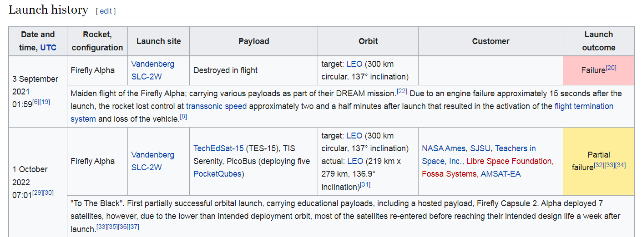
Task: Open the SJSU customer link
Action: pyautogui.click(x=480, y=148)
